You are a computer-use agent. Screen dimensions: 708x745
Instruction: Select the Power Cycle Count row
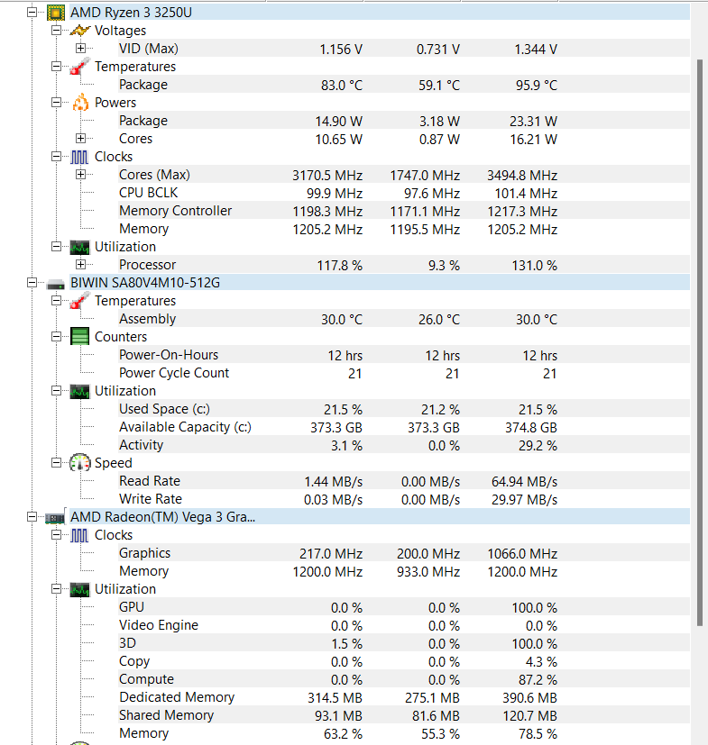pos(174,373)
